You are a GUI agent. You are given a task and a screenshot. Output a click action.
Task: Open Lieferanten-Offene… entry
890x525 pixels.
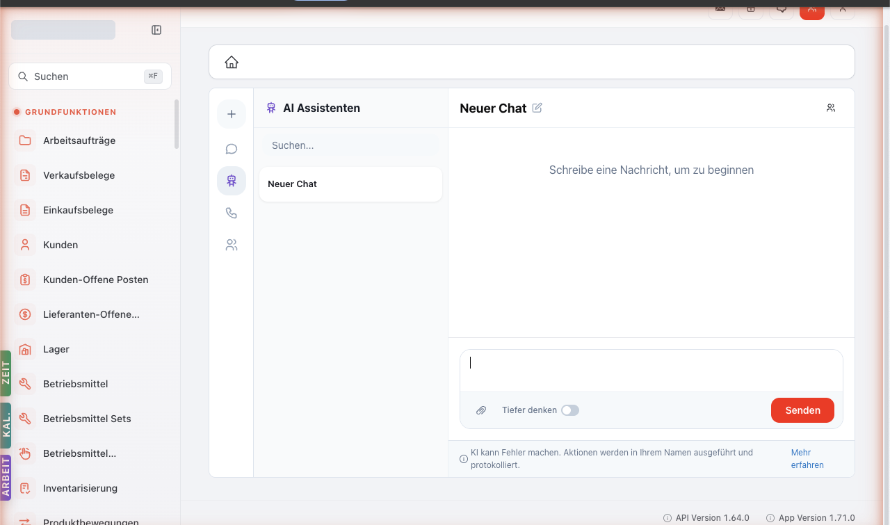[91, 314]
